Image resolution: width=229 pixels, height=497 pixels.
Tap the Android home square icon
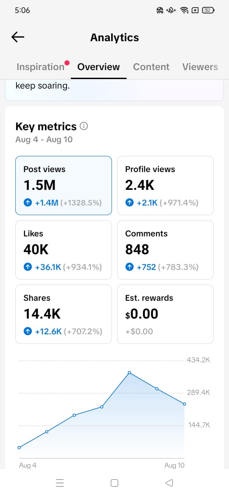tap(114, 483)
